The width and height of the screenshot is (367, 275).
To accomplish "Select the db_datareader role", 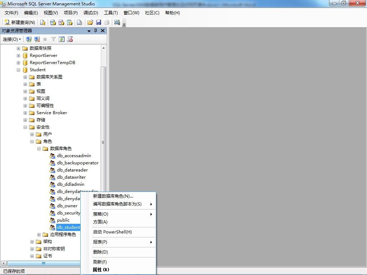I will (72, 170).
